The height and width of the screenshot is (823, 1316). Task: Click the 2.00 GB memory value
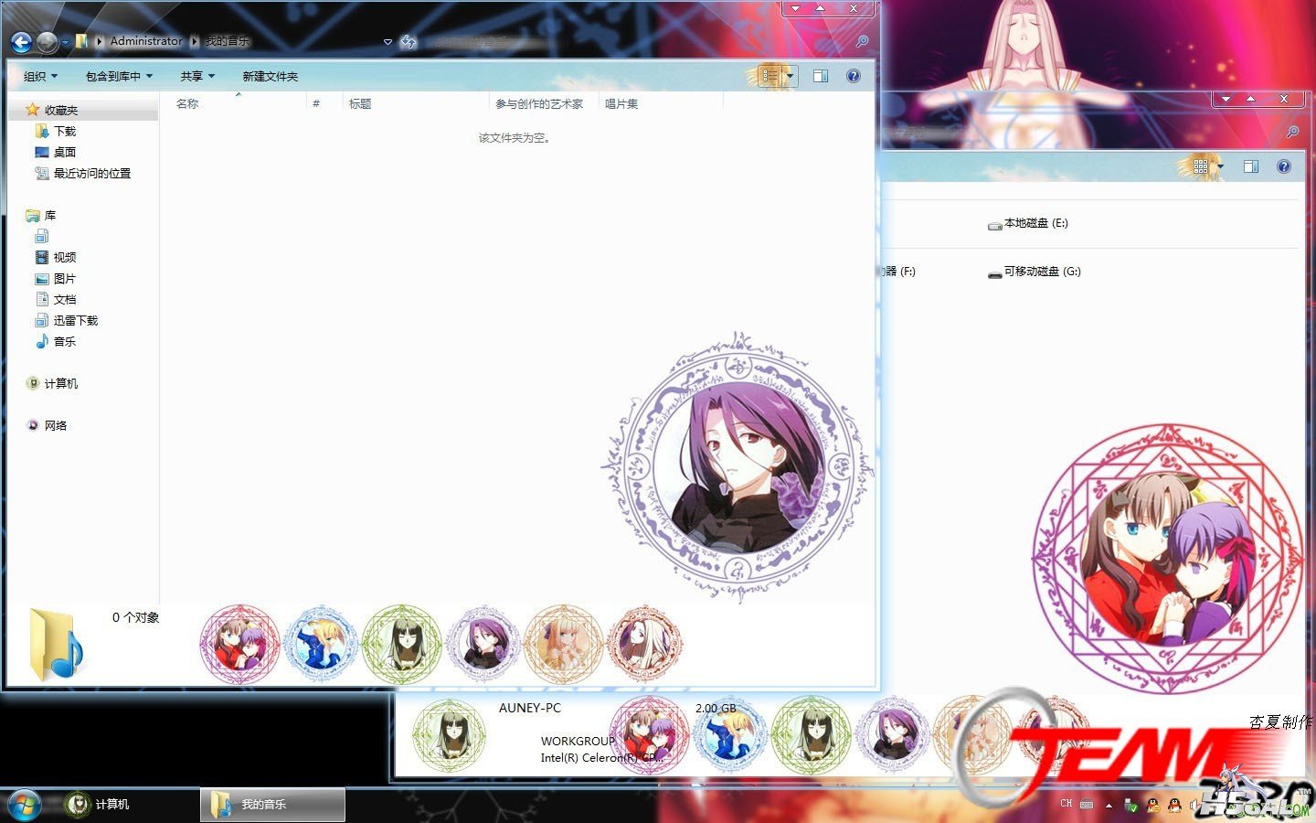[716, 709]
